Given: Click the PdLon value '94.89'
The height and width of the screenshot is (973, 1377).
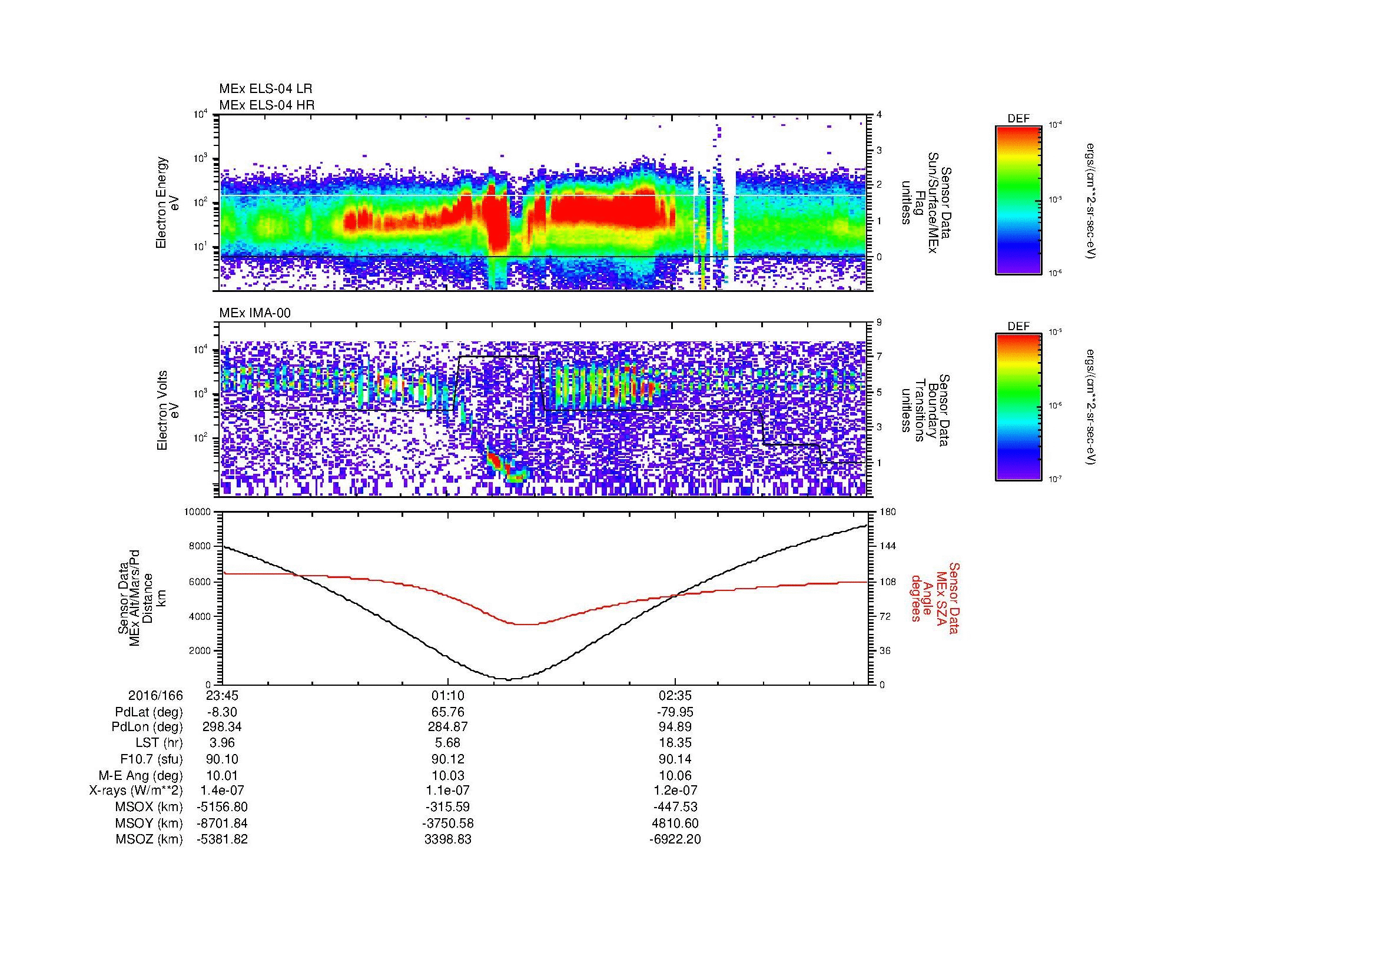Looking at the screenshot, I should [675, 726].
